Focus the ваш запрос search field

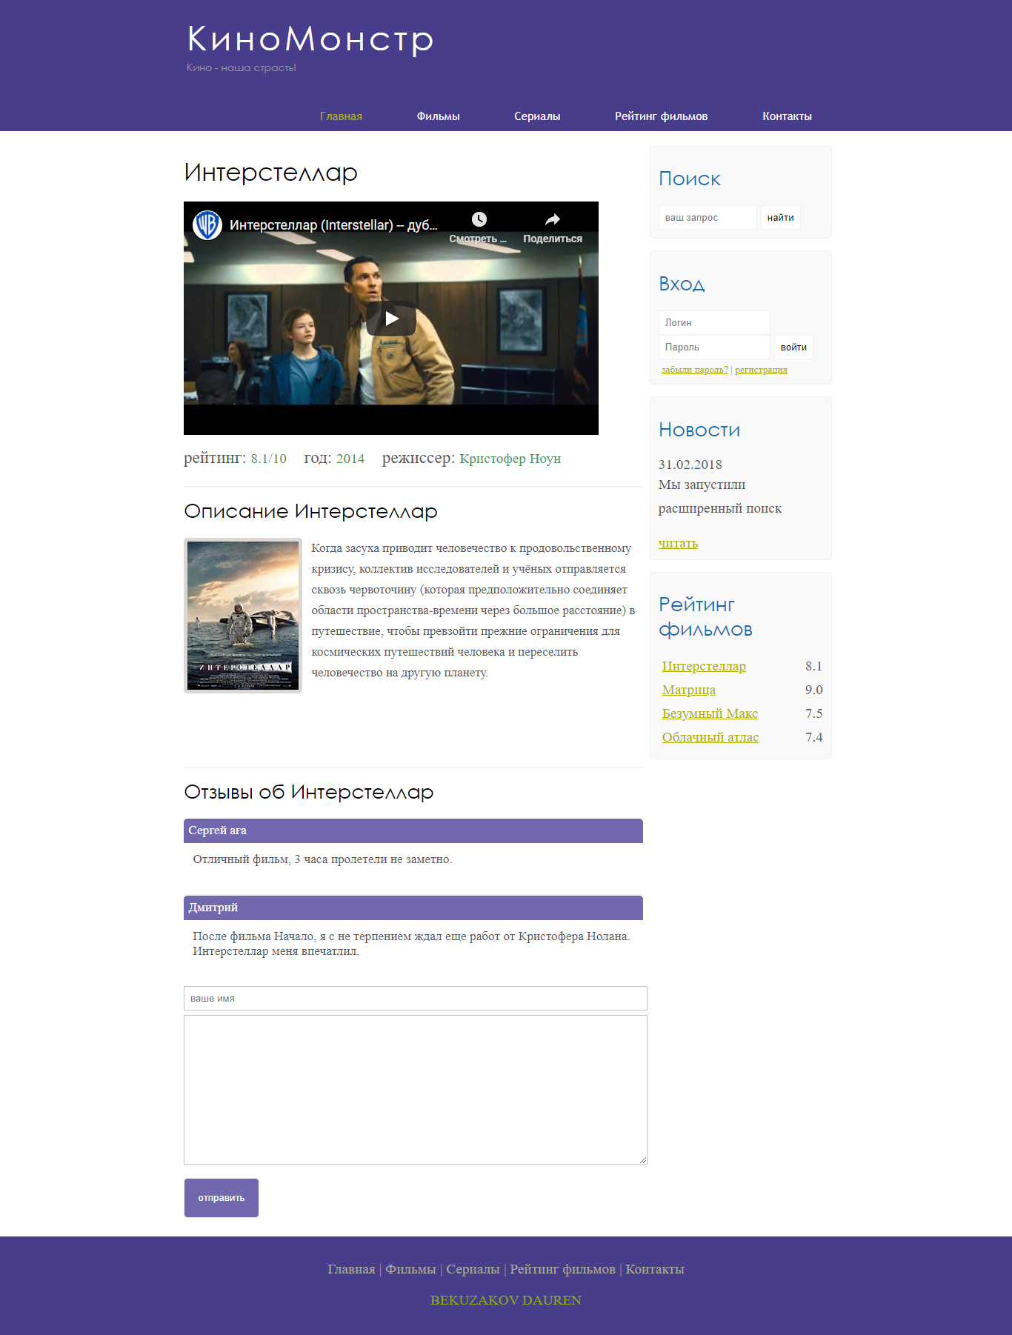pos(708,218)
